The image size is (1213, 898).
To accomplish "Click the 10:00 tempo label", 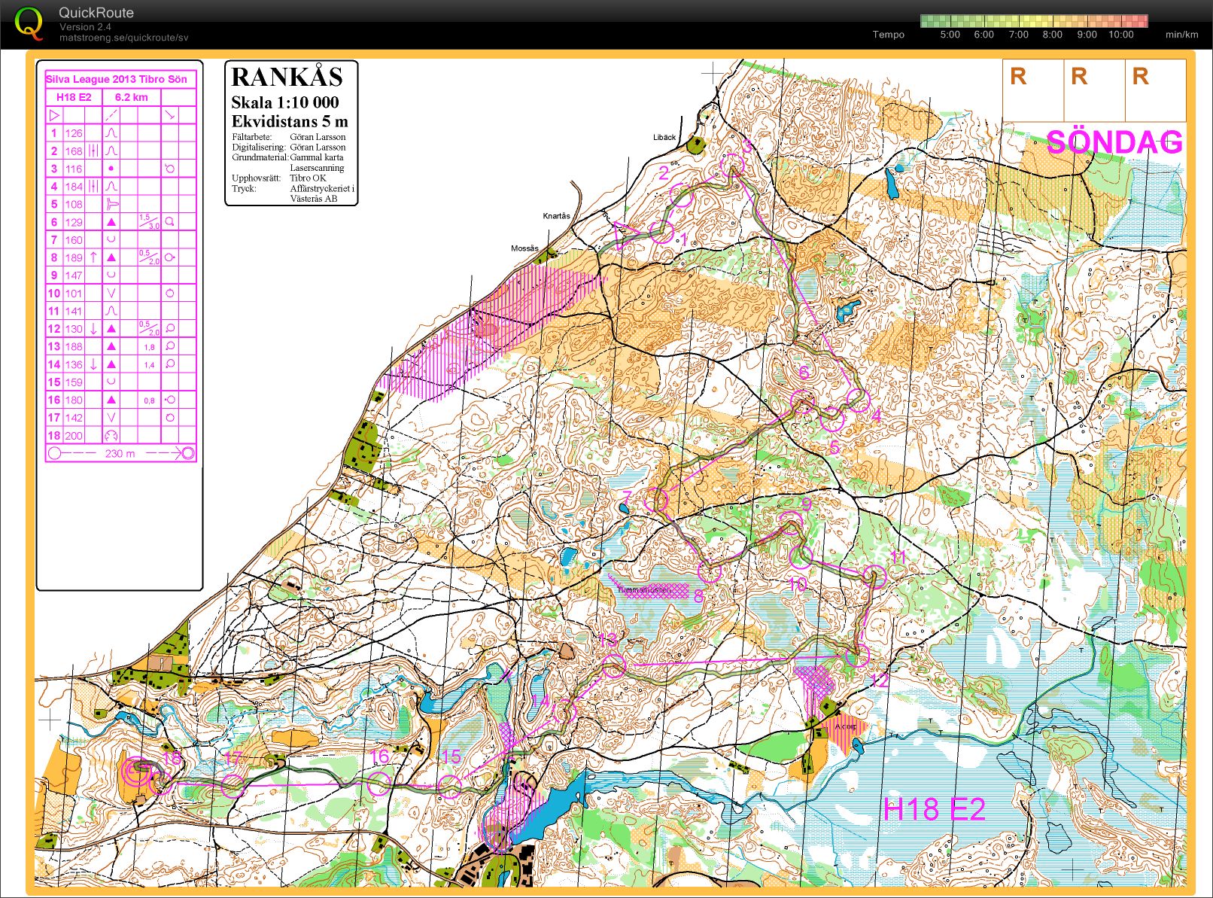I will [x=1120, y=35].
